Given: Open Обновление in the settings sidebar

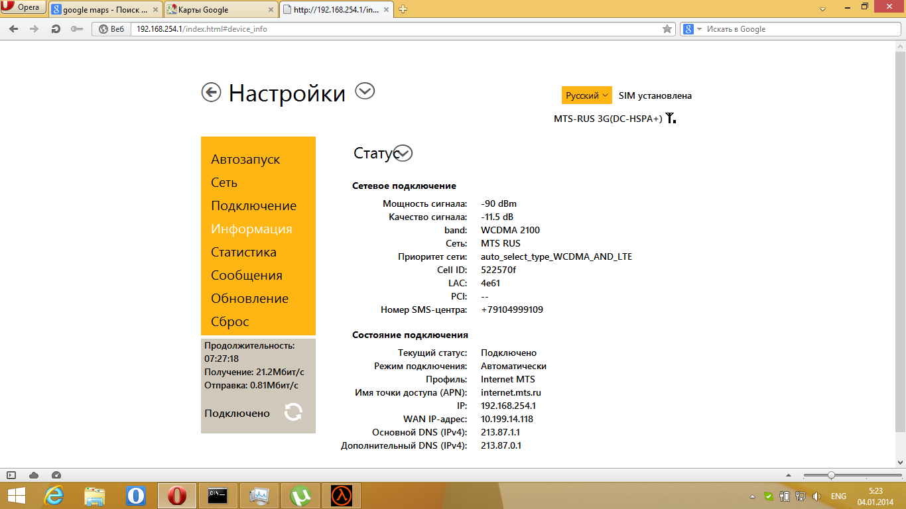Looking at the screenshot, I should tap(250, 298).
